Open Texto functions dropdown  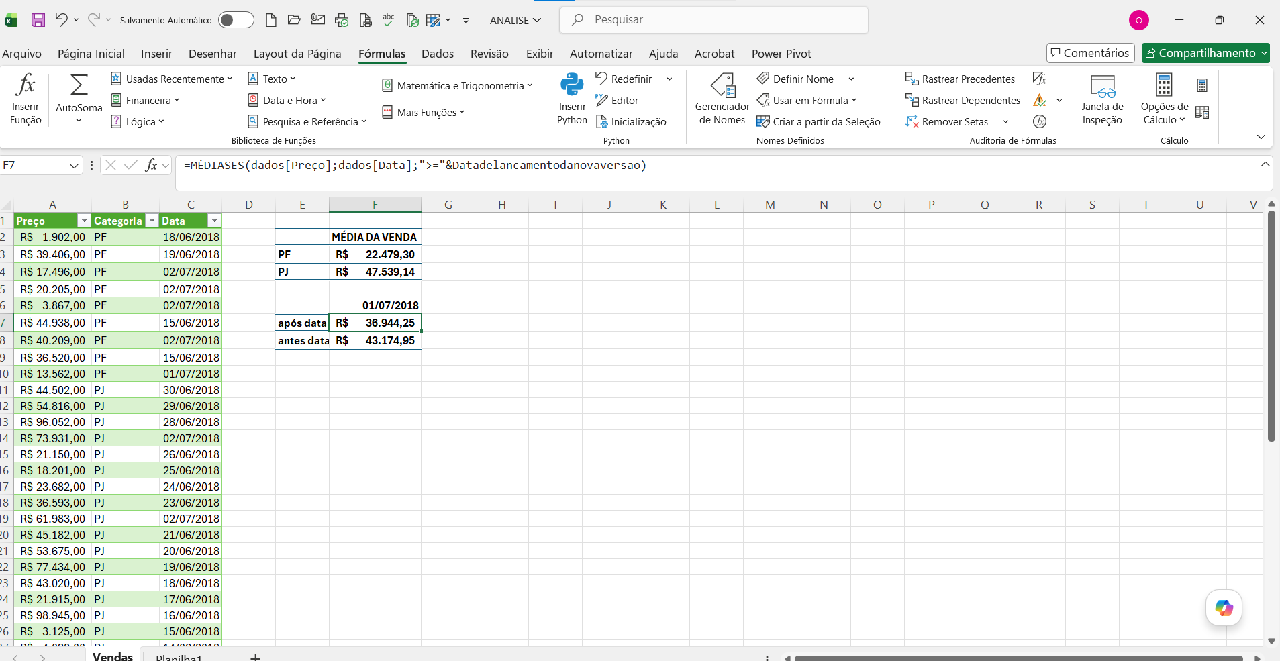tap(272, 79)
